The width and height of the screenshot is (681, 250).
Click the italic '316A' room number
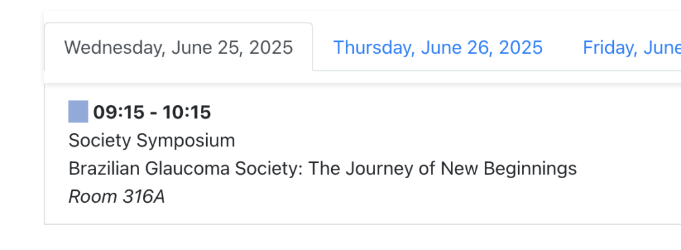[144, 197]
